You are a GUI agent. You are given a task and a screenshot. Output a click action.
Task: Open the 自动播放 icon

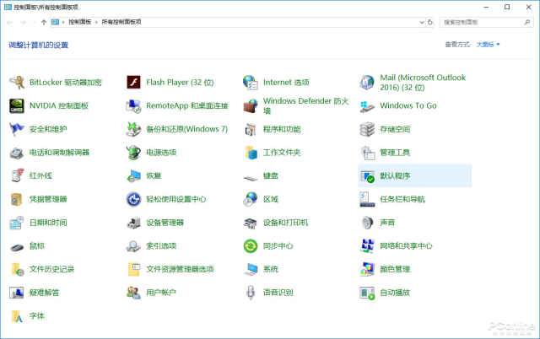coord(367,293)
